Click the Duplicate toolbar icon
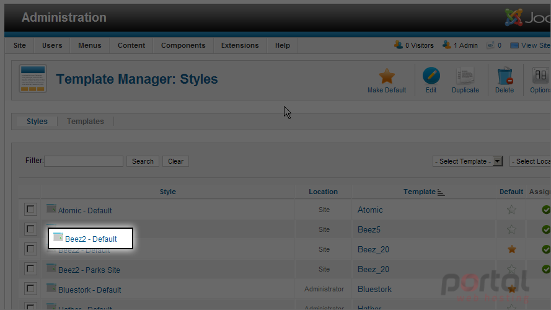Image resolution: width=551 pixels, height=310 pixels. click(x=465, y=76)
